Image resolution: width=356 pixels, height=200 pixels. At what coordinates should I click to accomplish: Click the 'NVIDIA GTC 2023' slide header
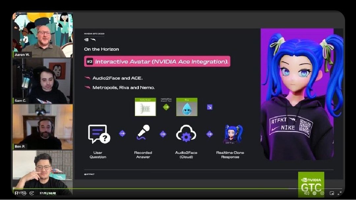(x=94, y=34)
